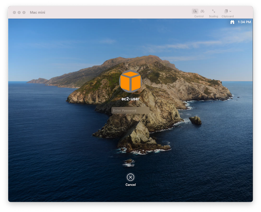Click the circled X icon above Cancel

point(130,177)
